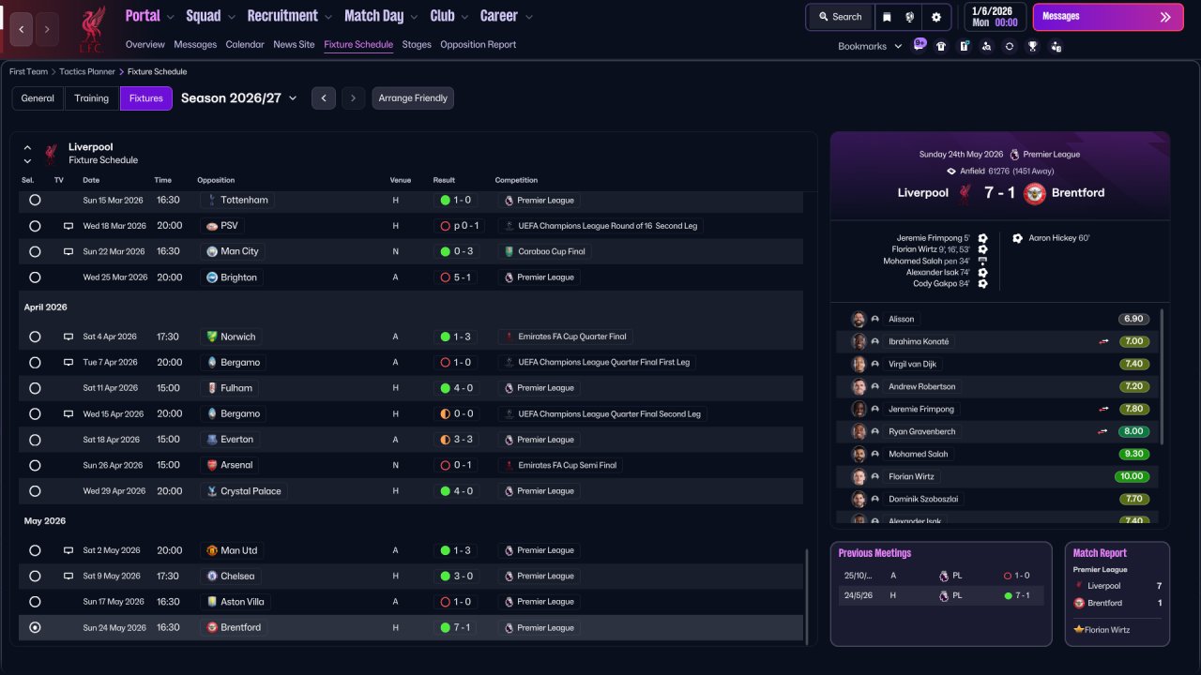Select the Man Utd fixture radio button
This screenshot has width=1201, height=675.
point(35,550)
